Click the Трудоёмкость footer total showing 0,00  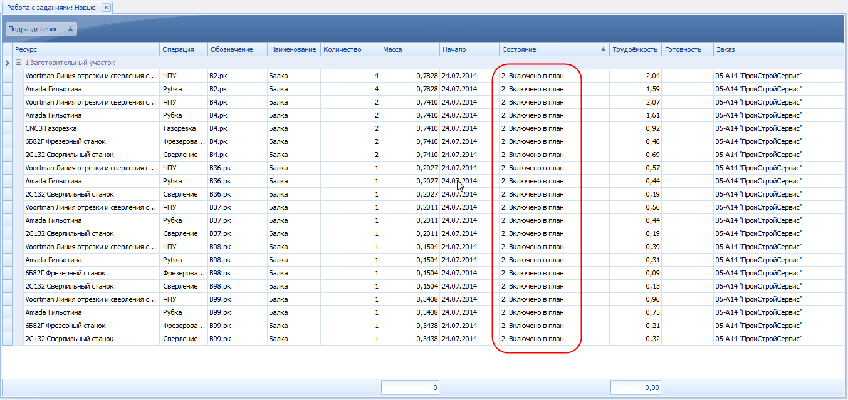coord(636,387)
